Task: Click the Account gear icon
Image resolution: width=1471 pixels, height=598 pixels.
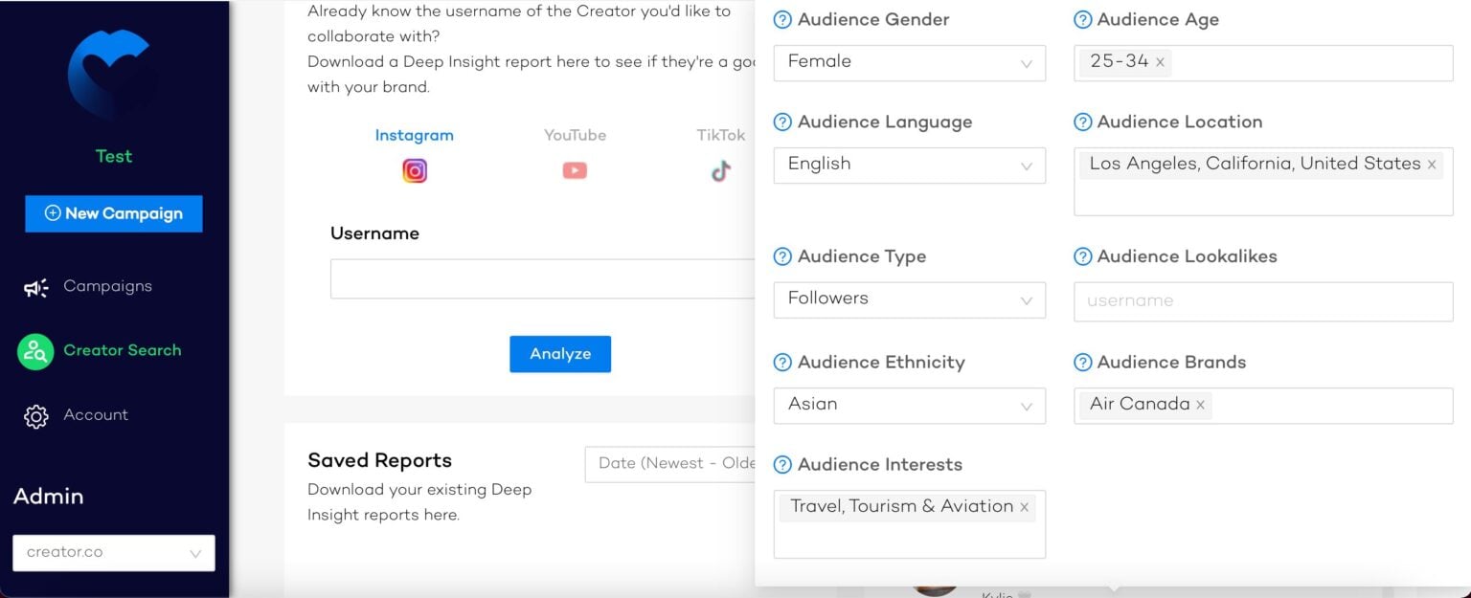Action: pyautogui.click(x=36, y=414)
